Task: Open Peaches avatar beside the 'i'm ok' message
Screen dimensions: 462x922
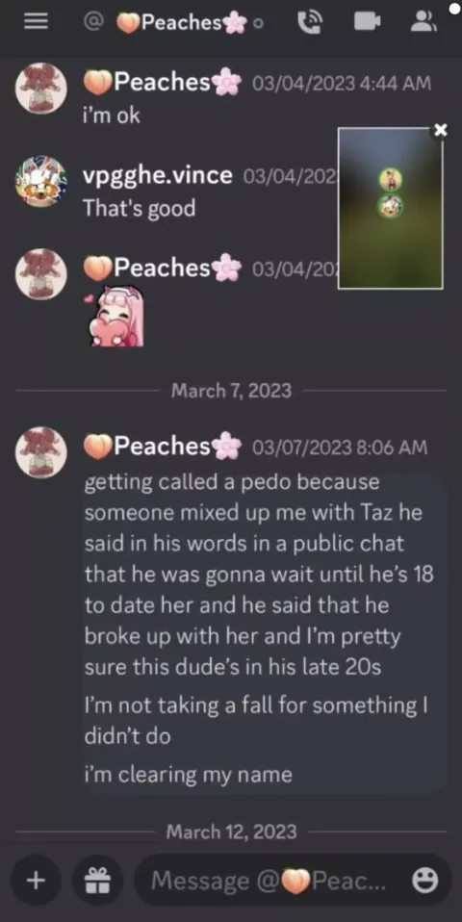Action: (x=40, y=89)
